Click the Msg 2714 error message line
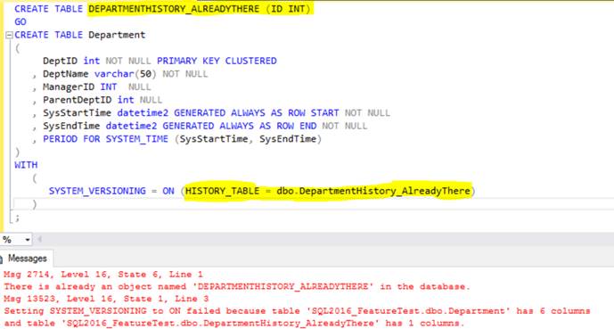The image size is (614, 329). click(103, 275)
